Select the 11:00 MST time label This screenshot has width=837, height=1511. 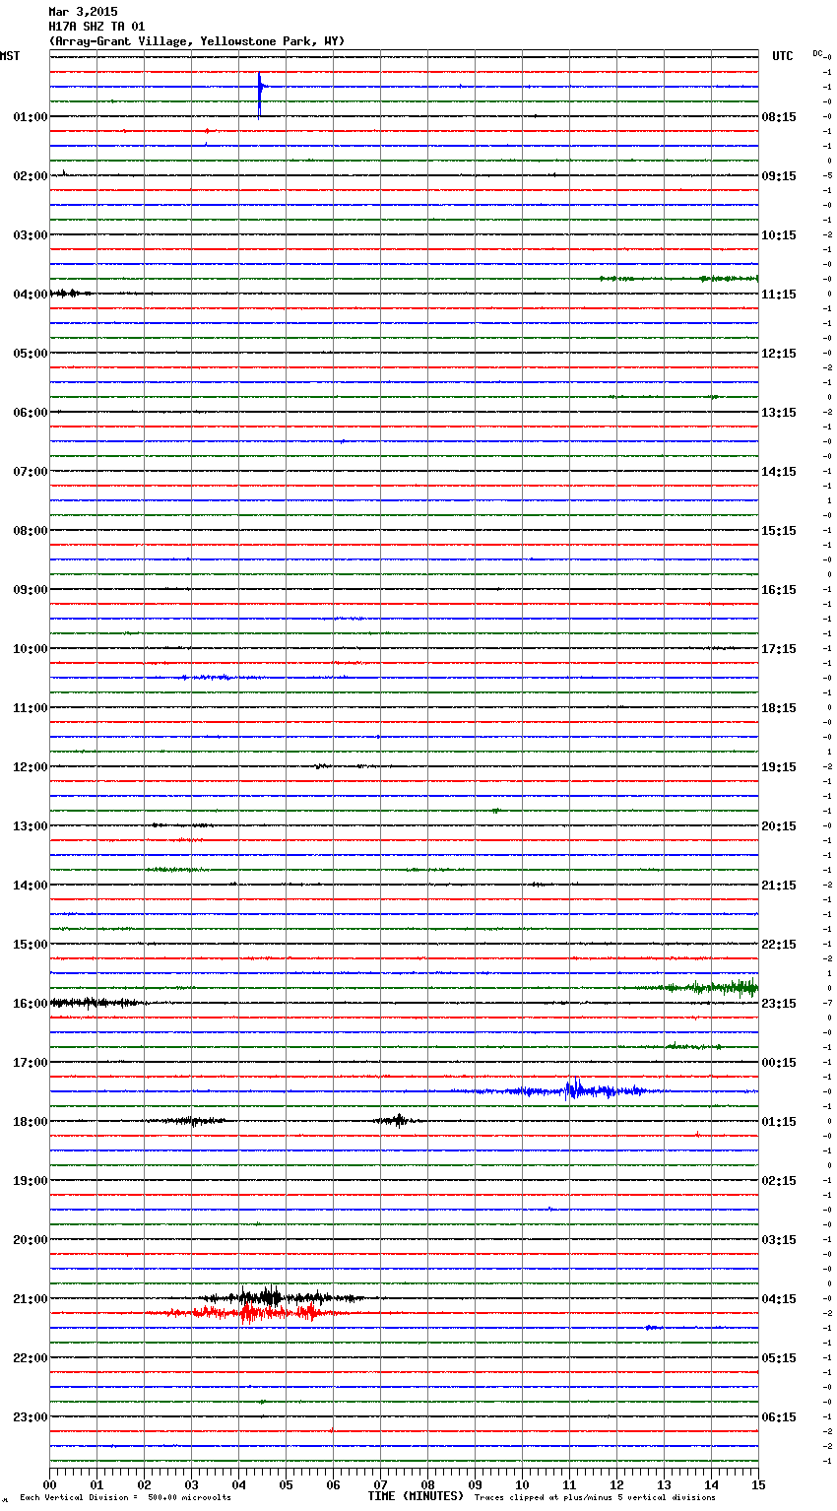pyautogui.click(x=31, y=708)
